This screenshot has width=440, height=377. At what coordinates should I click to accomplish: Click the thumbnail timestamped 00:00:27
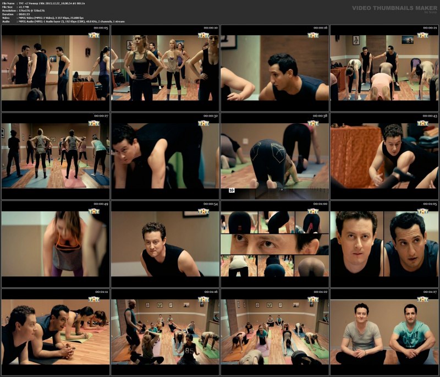pyautogui.click(x=55, y=155)
